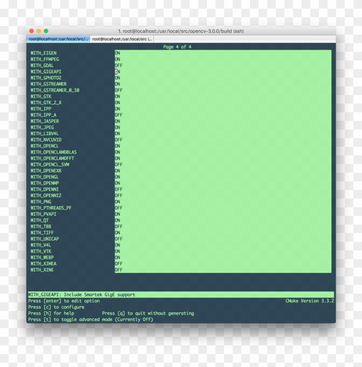Select the WITH_PTHREADS_PF option name
Viewport: 362px width, 367px height.
coord(51,208)
